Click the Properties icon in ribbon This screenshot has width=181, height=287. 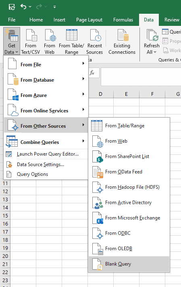[x=165, y=41]
